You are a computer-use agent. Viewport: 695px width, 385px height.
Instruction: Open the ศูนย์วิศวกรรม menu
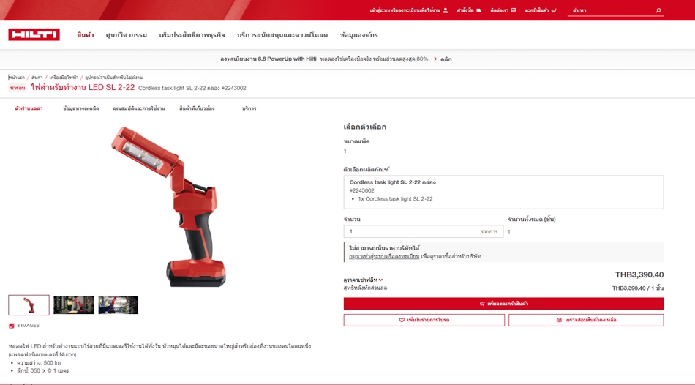coord(127,35)
